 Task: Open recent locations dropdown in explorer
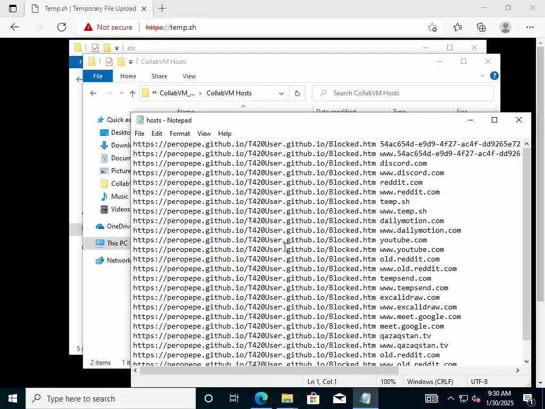121,93
